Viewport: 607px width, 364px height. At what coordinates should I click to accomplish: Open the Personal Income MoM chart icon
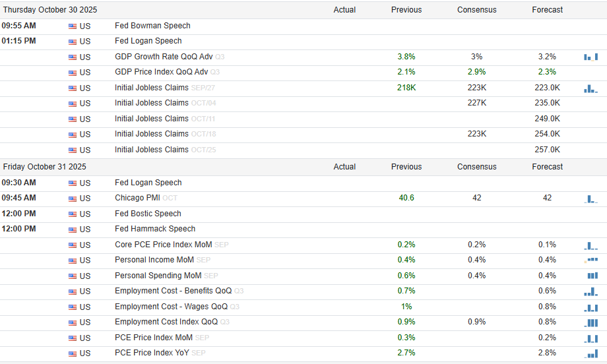[590, 260]
